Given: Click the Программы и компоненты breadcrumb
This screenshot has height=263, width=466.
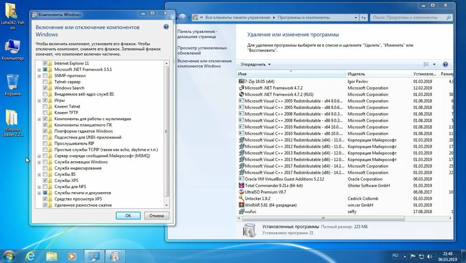Looking at the screenshot, I should [304, 18].
